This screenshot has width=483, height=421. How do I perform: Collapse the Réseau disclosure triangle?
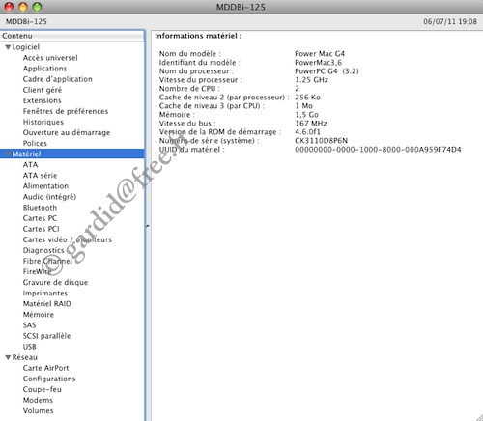8,357
